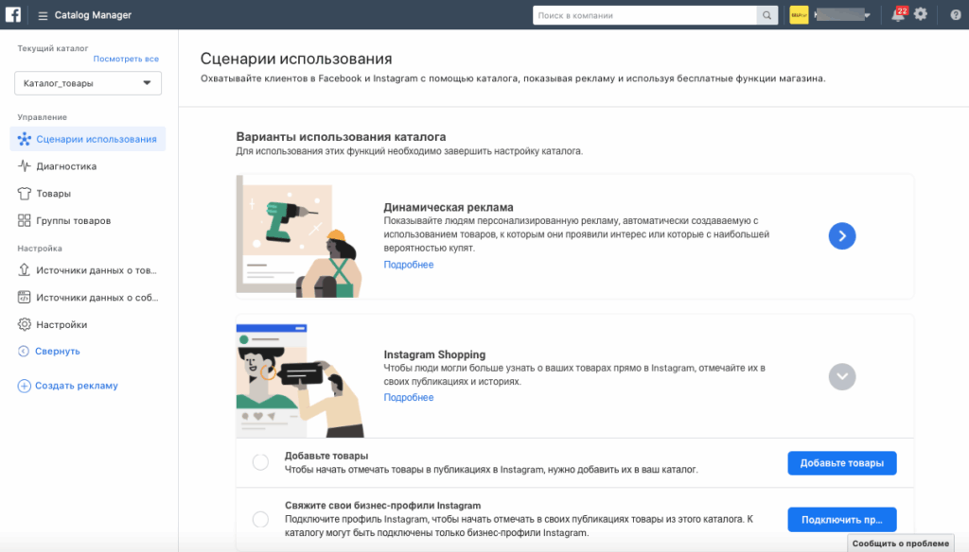Click the Настройки gear icon in sidebar
This screenshot has height=552, width=969.
(x=24, y=324)
